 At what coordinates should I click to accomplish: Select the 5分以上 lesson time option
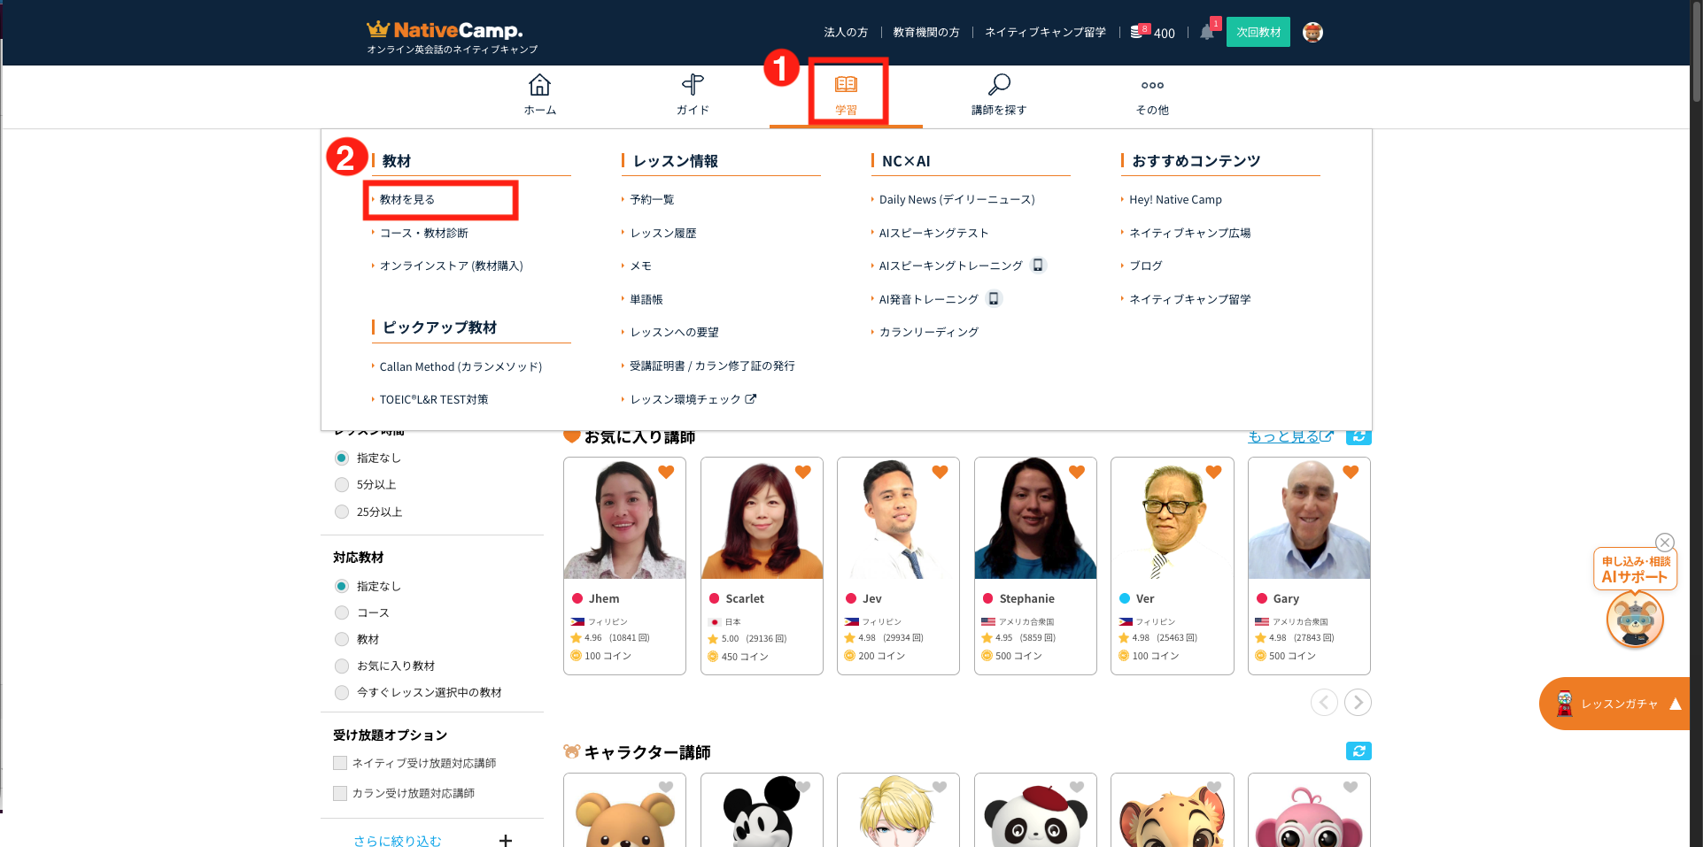342,485
